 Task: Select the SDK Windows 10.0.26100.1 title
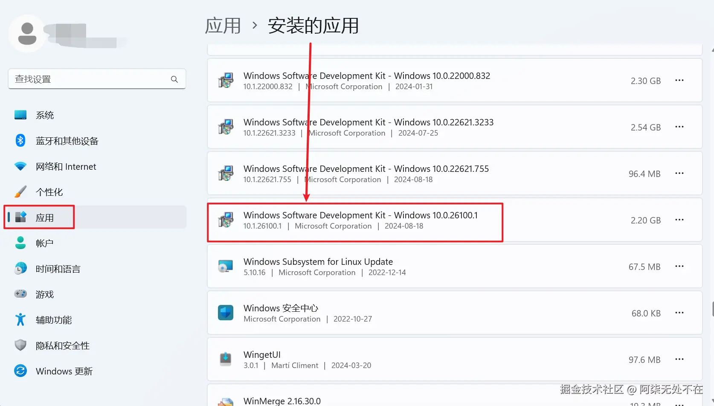(360, 215)
